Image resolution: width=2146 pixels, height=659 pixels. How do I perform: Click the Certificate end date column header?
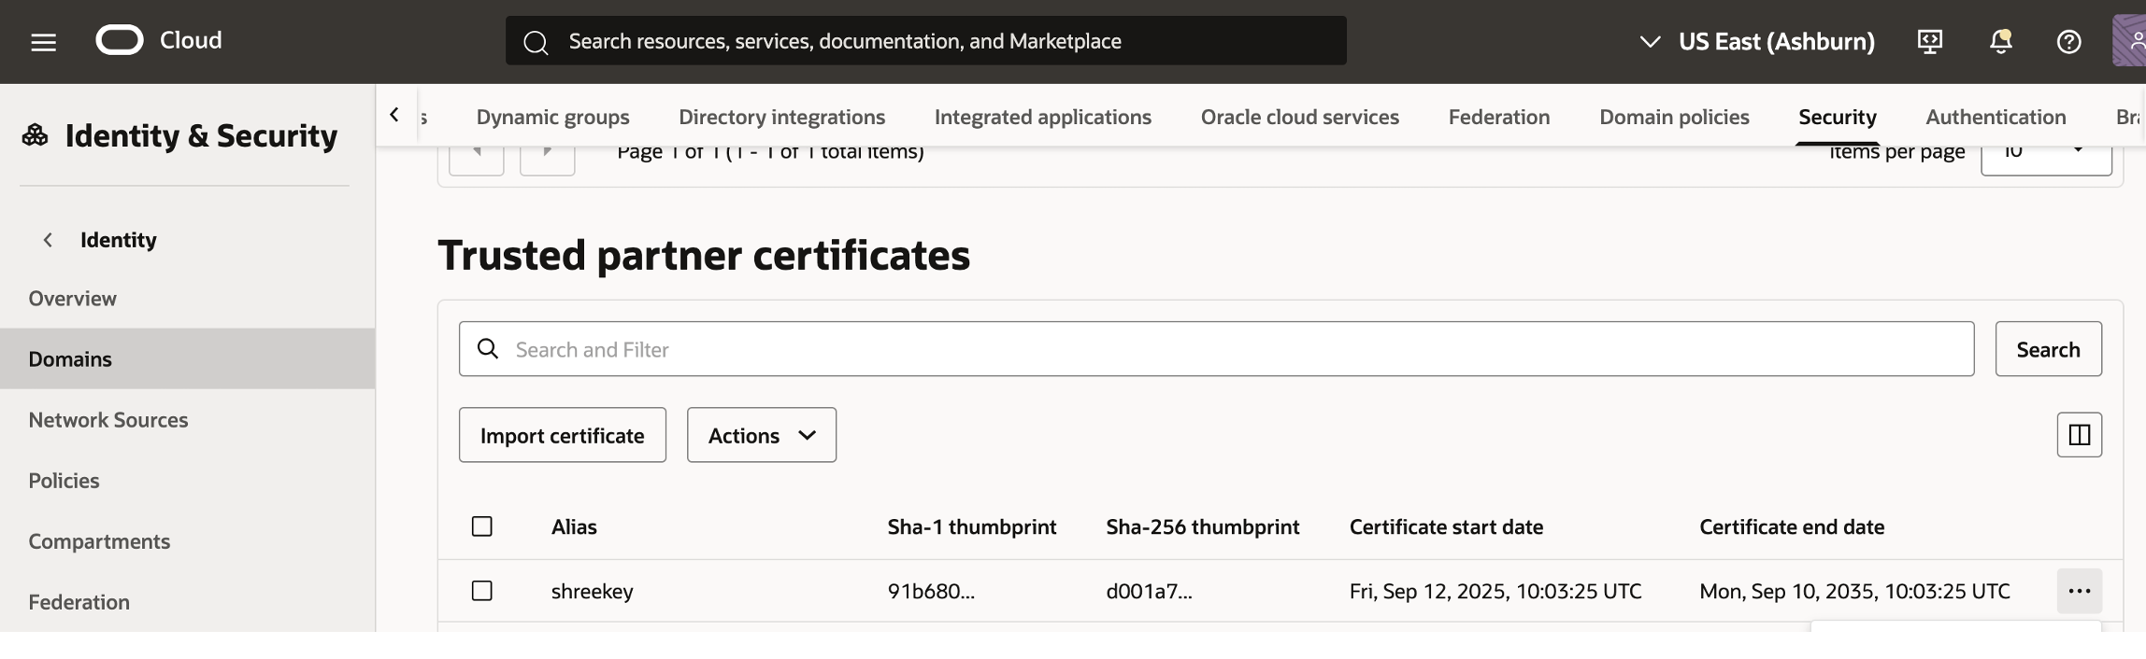coord(1792,526)
